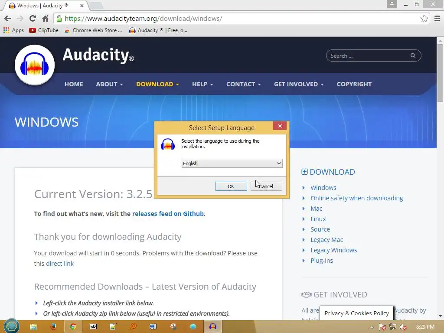Open the ClipTube bookmark
Image resolution: width=444 pixels, height=333 pixels.
(44, 30)
